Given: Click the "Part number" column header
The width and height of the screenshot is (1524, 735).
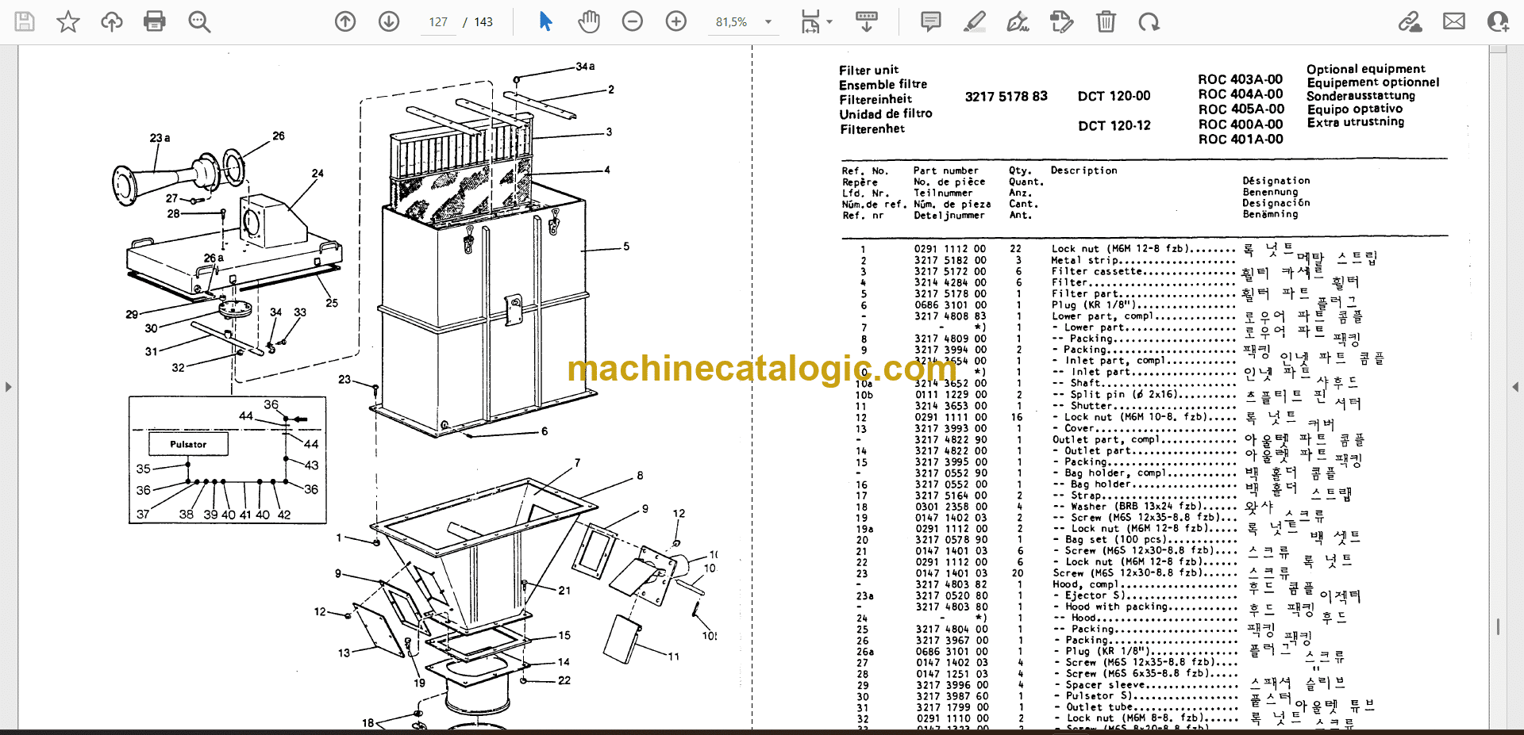Looking at the screenshot, I should (945, 170).
